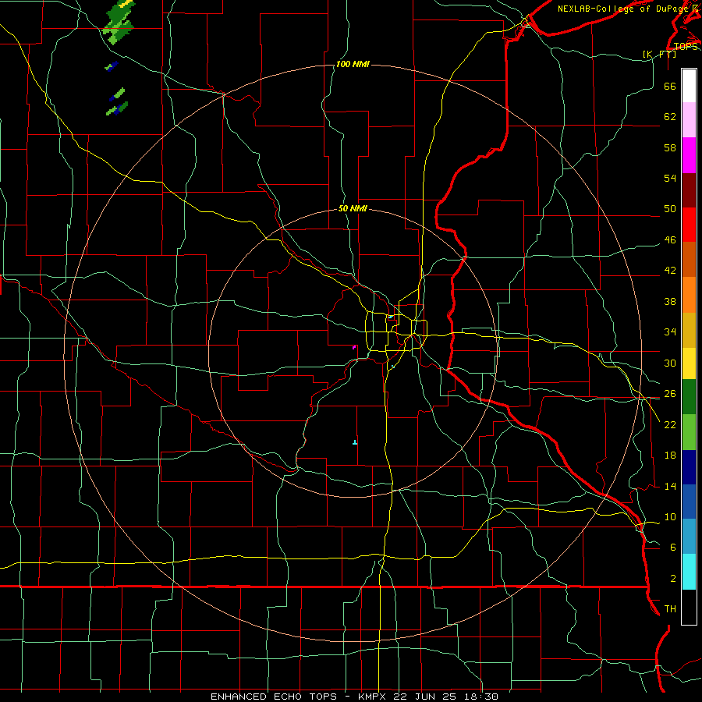
Task: Click the light green legend swatch
Action: [x=689, y=432]
